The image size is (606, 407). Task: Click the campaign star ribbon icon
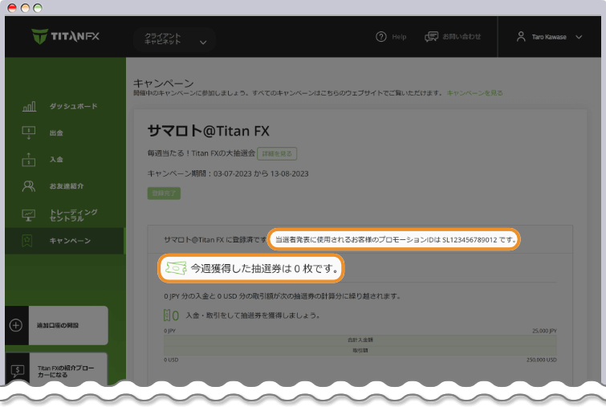pos(27,240)
